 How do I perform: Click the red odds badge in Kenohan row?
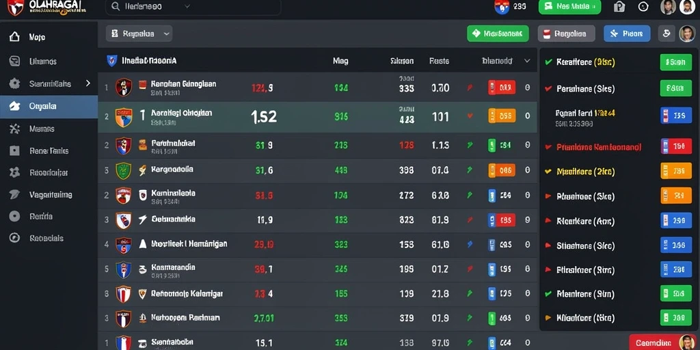pyautogui.click(x=502, y=87)
